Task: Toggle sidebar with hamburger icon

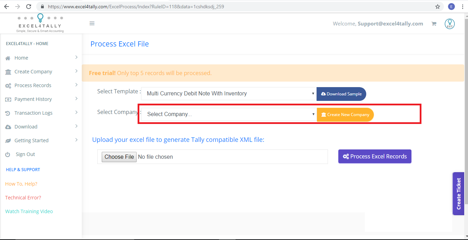Action: pyautogui.click(x=92, y=23)
